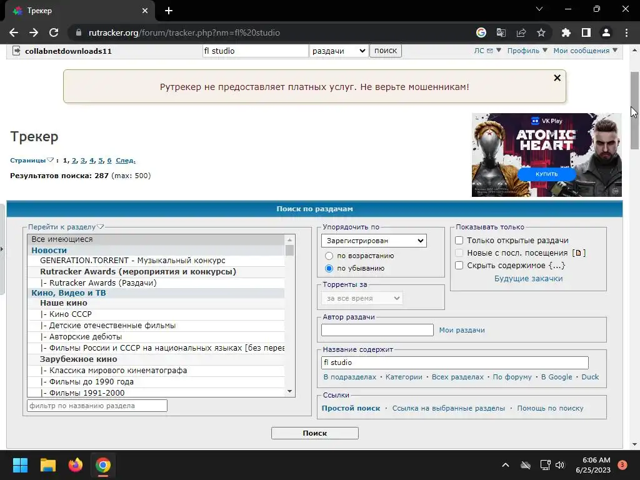Click the top поиск button
The width and height of the screenshot is (640, 480).
[386, 51]
